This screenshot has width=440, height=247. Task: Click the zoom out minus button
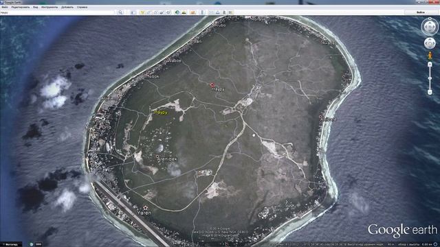click(430, 92)
